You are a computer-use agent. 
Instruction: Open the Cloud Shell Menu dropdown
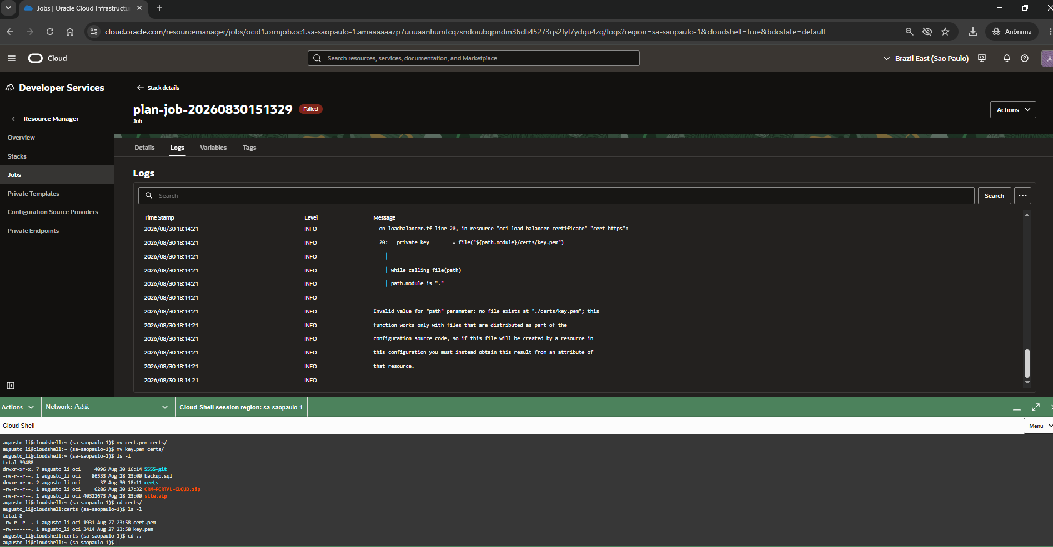pos(1039,426)
